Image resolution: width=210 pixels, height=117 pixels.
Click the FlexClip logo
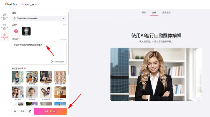pos(11,4)
